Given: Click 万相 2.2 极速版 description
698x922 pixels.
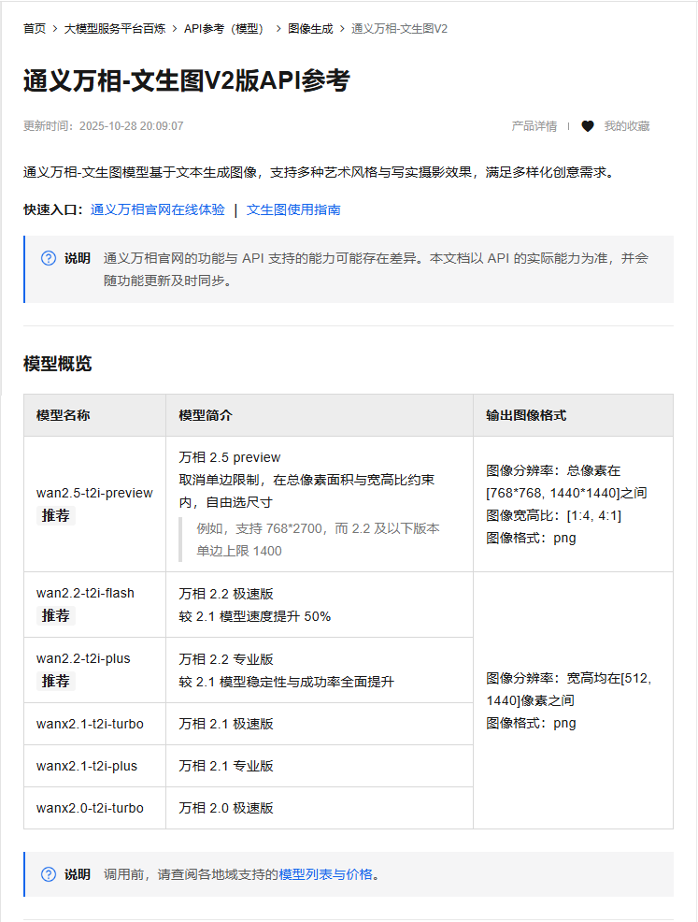Looking at the screenshot, I should (226, 594).
